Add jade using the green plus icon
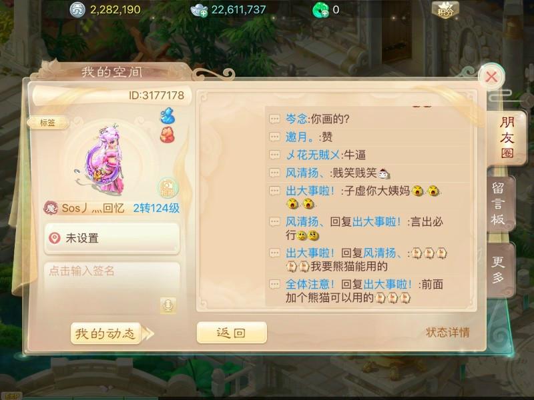This screenshot has height=400, width=534. coord(320,10)
